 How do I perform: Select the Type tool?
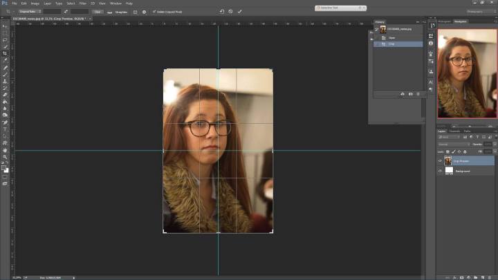point(5,129)
